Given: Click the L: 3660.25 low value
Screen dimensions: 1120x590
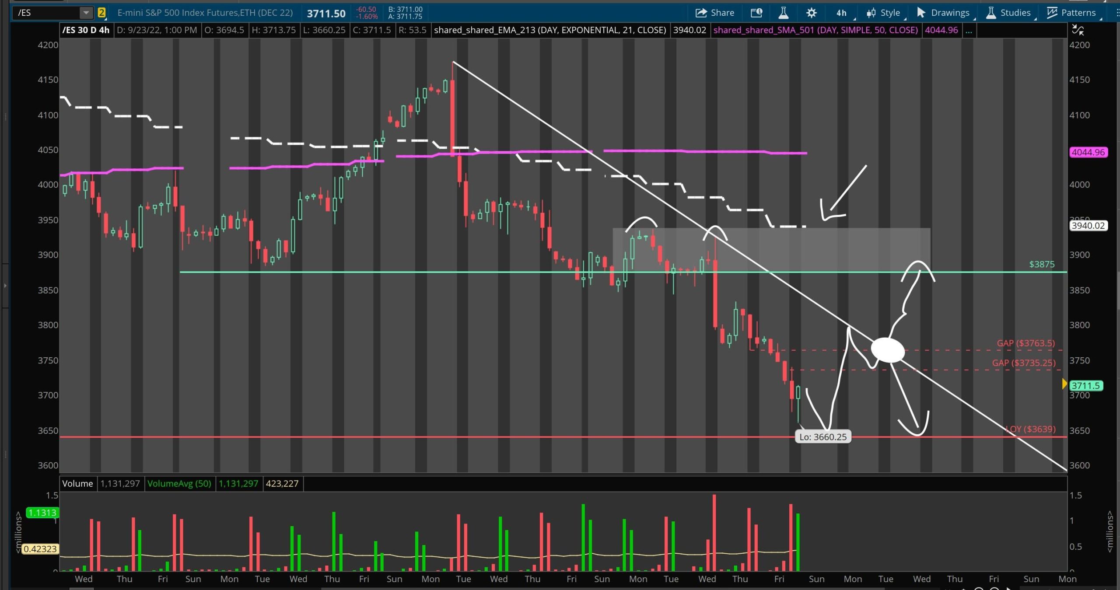Looking at the screenshot, I should tap(325, 30).
